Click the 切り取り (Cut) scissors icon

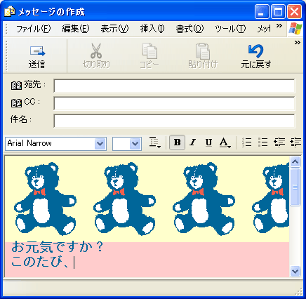click(x=96, y=51)
